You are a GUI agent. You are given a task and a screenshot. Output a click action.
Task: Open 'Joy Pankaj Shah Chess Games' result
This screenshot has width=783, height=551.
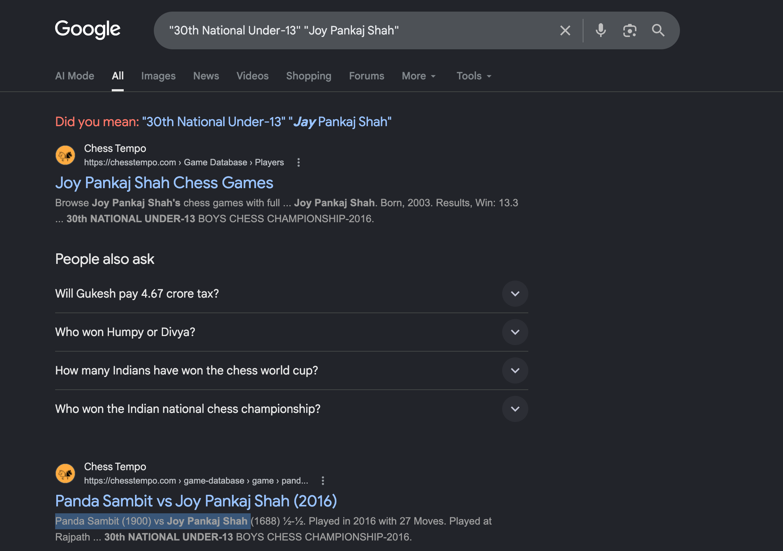click(164, 183)
